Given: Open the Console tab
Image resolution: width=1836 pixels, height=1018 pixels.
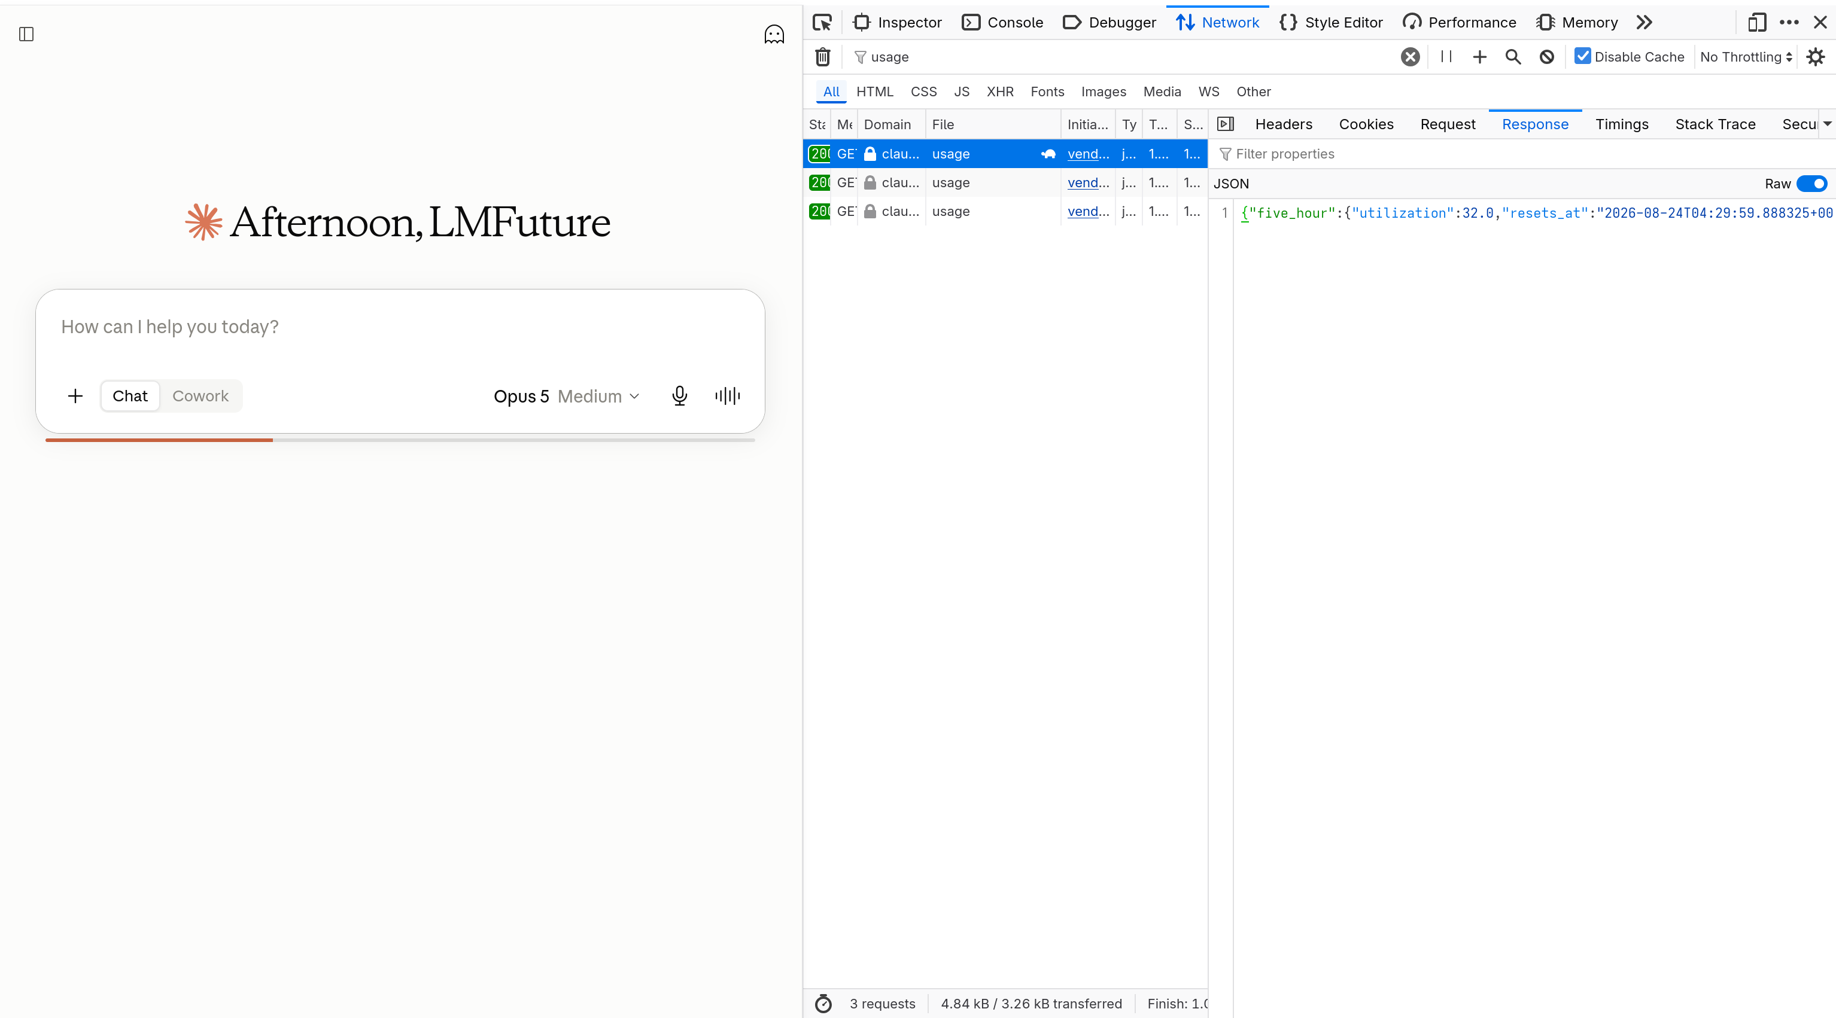Looking at the screenshot, I should click(x=1002, y=22).
